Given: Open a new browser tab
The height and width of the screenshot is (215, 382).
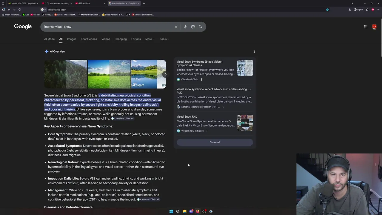Looking at the screenshot, I should point(144,3).
